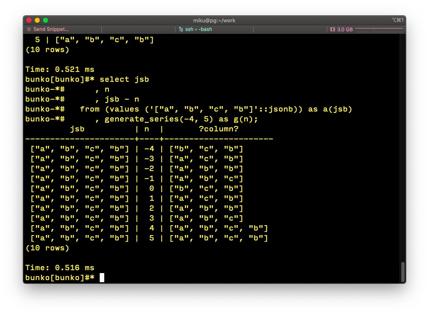Click the ssh job branch icon
429x314 pixels.
[181, 29]
